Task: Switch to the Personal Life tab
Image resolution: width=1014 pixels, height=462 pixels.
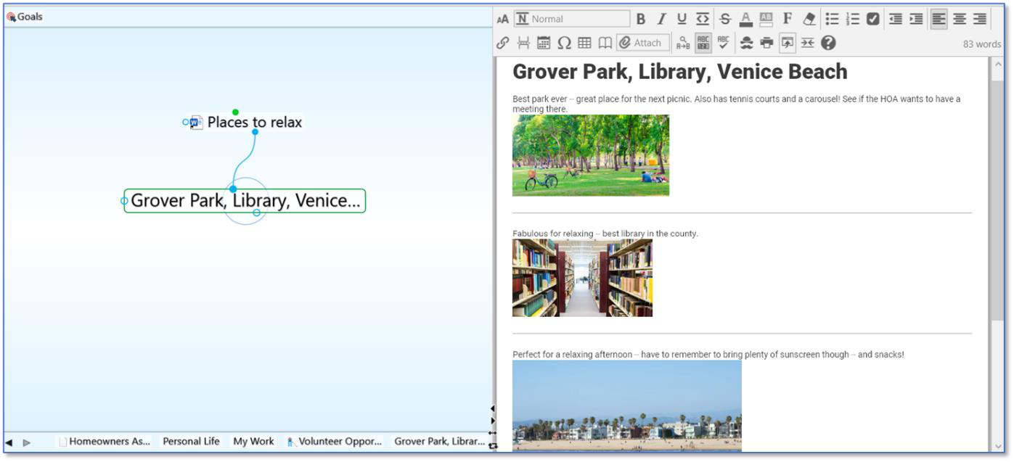Action: [191, 441]
